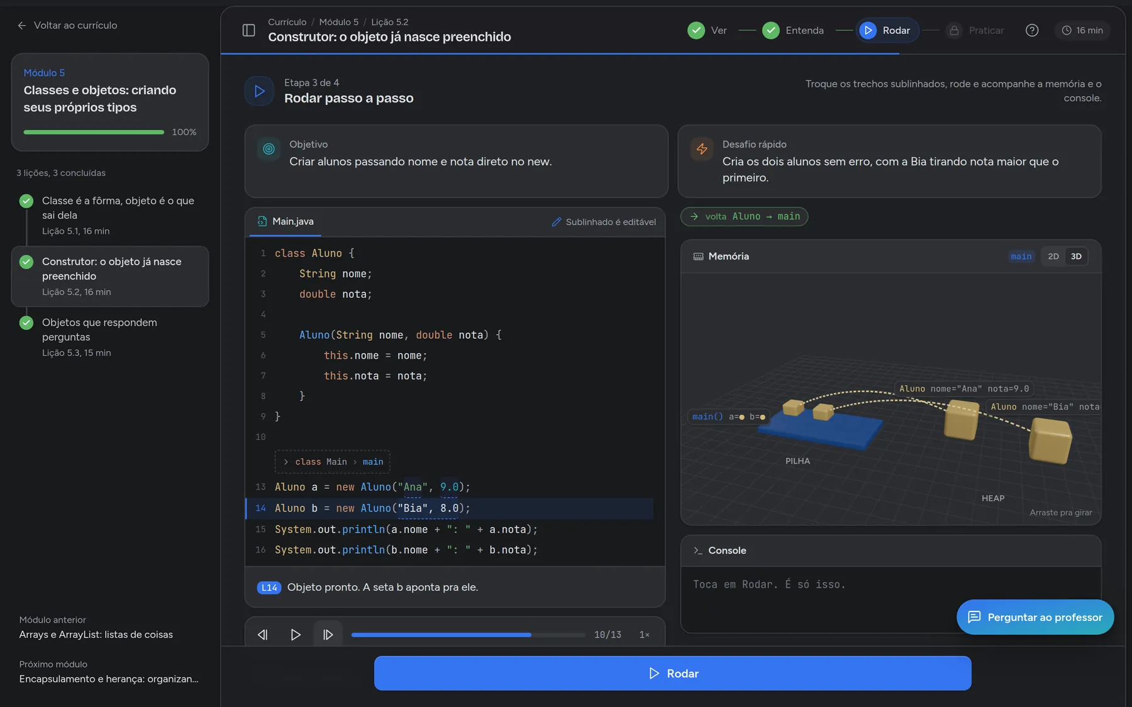Click the green check on Entenda step
The height and width of the screenshot is (707, 1132).
[771, 30]
